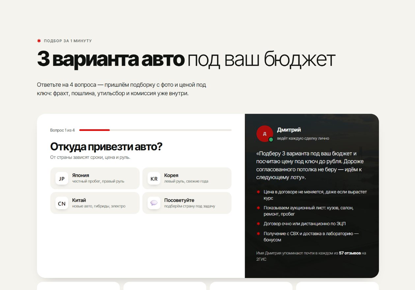Click the 'Ответьте на 4 вопроса' paragraph

pos(122,89)
